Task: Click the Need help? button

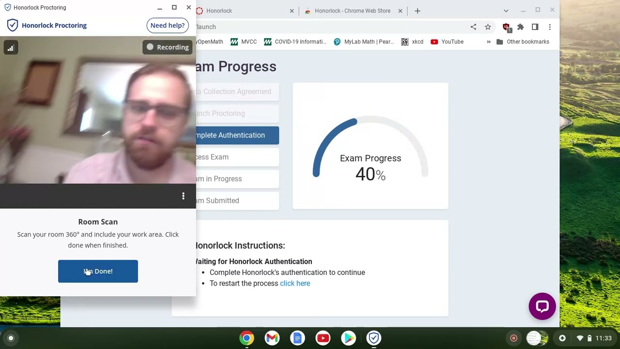Action: pyautogui.click(x=168, y=25)
